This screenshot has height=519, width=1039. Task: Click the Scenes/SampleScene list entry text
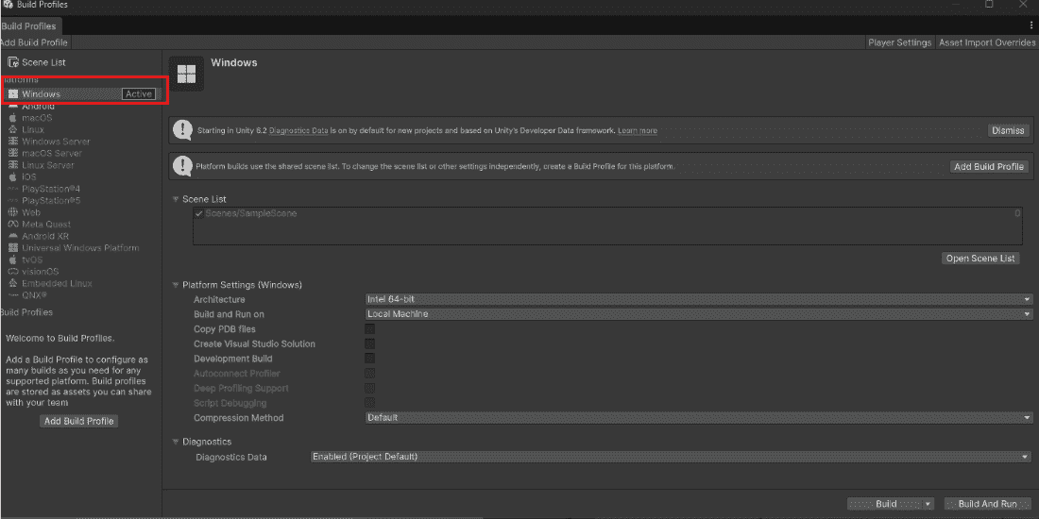coord(251,214)
